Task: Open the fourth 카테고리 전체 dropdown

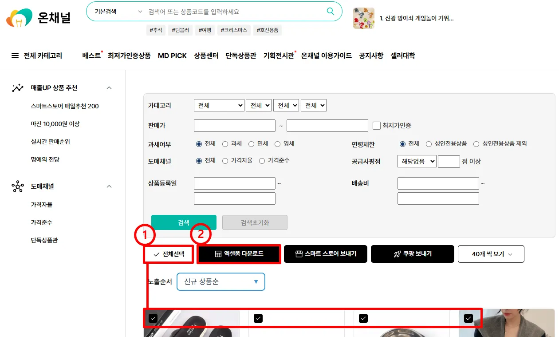Action: pyautogui.click(x=314, y=105)
